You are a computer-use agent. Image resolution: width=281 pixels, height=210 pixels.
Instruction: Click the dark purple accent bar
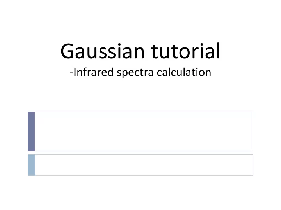point(31,131)
